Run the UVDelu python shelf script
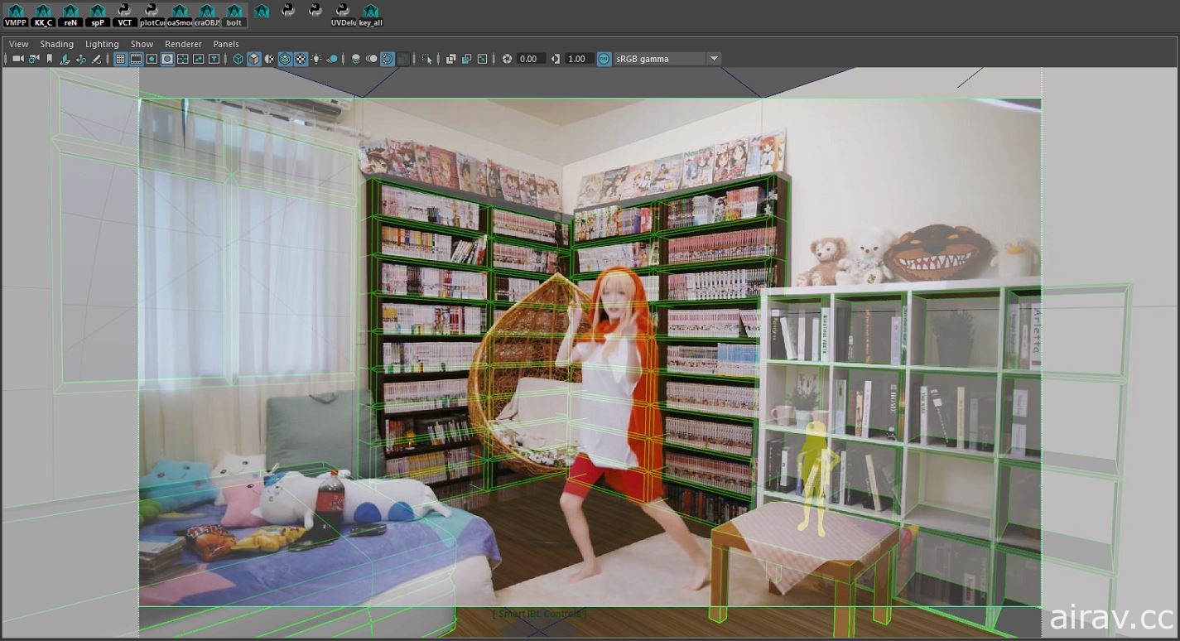The width and height of the screenshot is (1180, 641). (343, 15)
